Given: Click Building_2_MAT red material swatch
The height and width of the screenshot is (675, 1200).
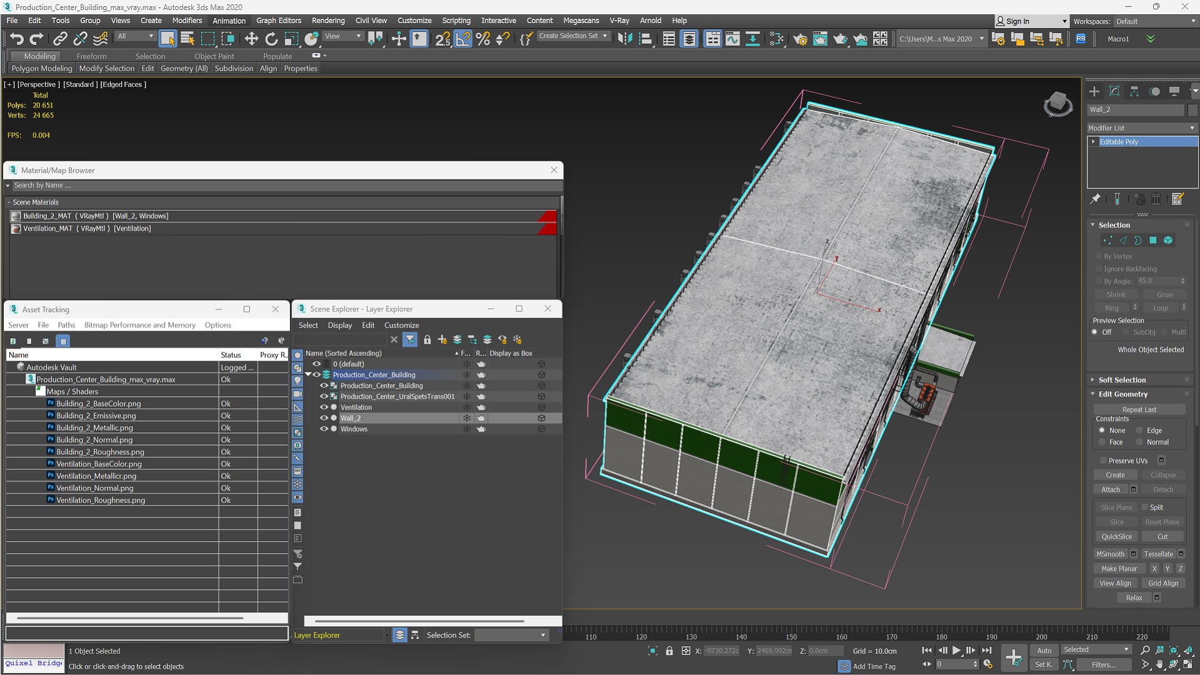Looking at the screenshot, I should click(x=547, y=216).
